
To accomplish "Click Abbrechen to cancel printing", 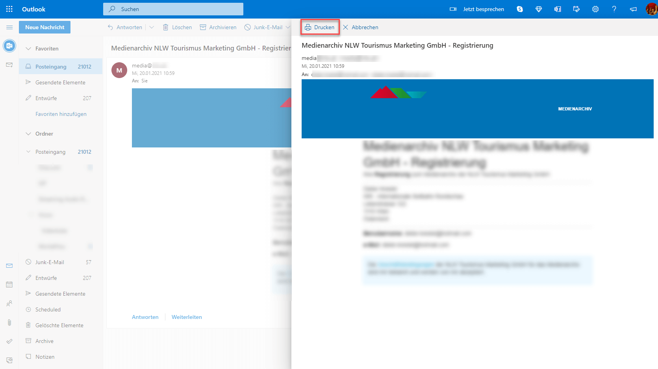I will click(360, 27).
